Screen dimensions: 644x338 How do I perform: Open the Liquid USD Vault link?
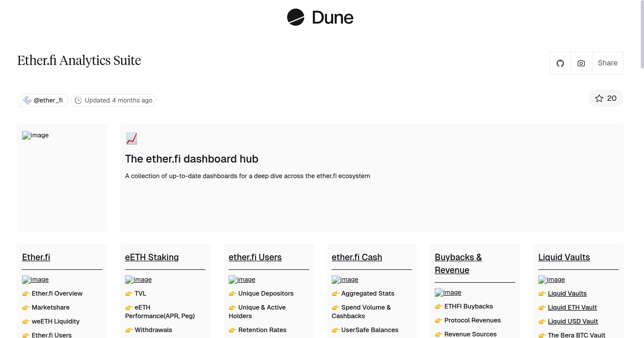(573, 321)
